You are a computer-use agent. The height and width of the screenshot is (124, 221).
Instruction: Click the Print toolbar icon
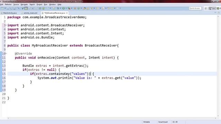(x=15, y=8)
